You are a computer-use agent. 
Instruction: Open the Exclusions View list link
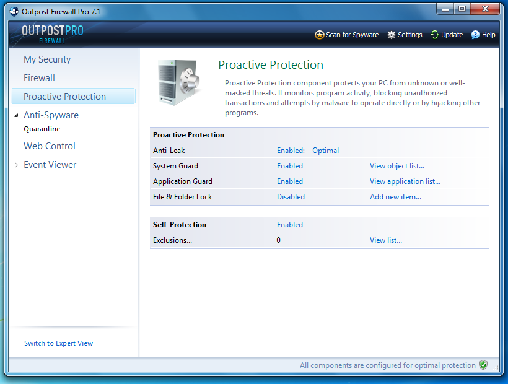click(386, 240)
